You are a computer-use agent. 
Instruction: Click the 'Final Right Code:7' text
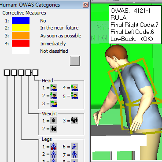pyautogui.click(x=134, y=25)
